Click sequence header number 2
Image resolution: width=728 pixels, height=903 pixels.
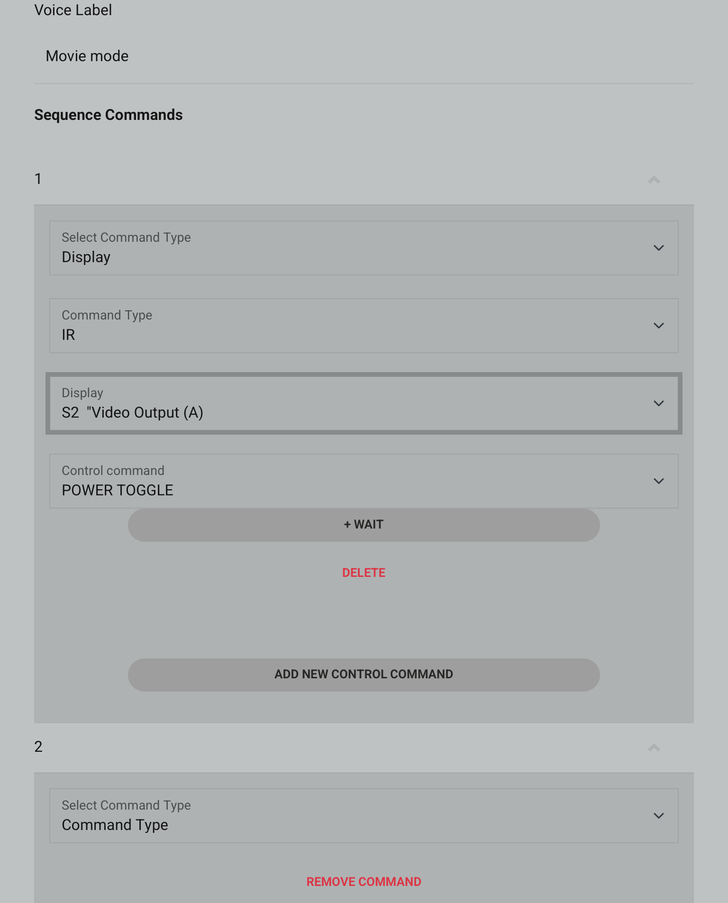tap(38, 747)
